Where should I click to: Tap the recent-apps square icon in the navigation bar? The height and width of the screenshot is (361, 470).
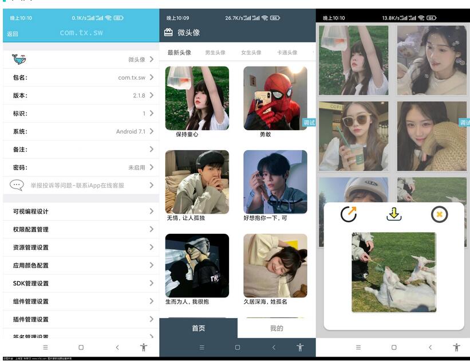point(81,347)
